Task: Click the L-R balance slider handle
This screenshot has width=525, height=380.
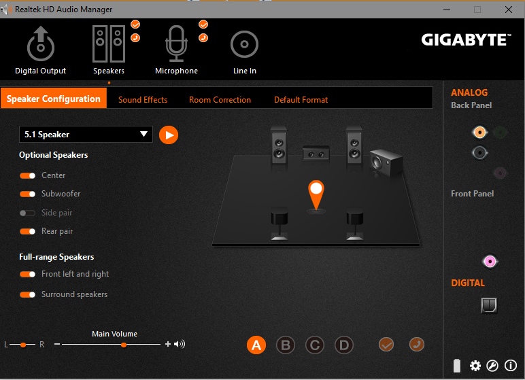Action: [x=23, y=345]
